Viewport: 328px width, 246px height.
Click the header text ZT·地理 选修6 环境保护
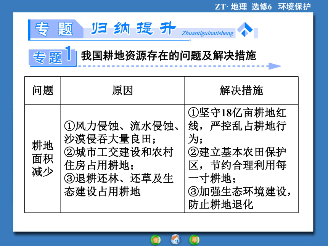click(263, 7)
